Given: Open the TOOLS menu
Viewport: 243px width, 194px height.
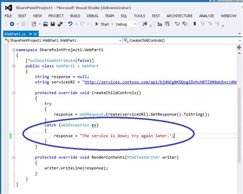Looking at the screenshot, I should pyautogui.click(x=139, y=16).
